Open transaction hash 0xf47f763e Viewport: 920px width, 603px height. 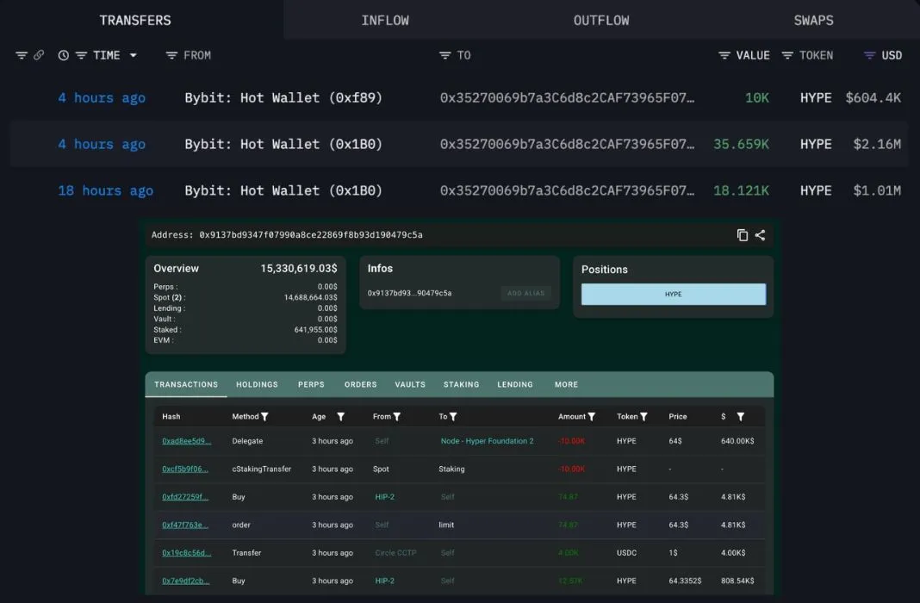coord(185,525)
